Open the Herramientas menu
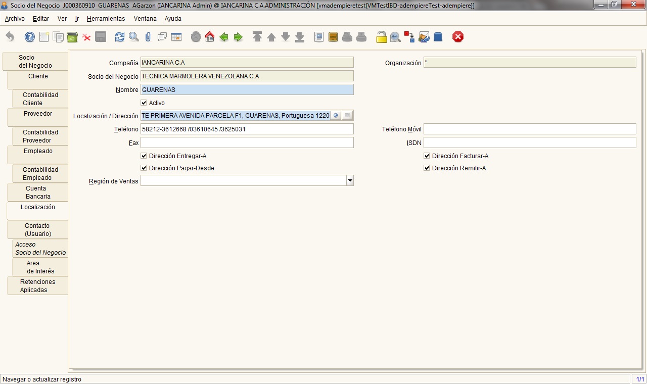Image resolution: width=647 pixels, height=384 pixels. [106, 19]
